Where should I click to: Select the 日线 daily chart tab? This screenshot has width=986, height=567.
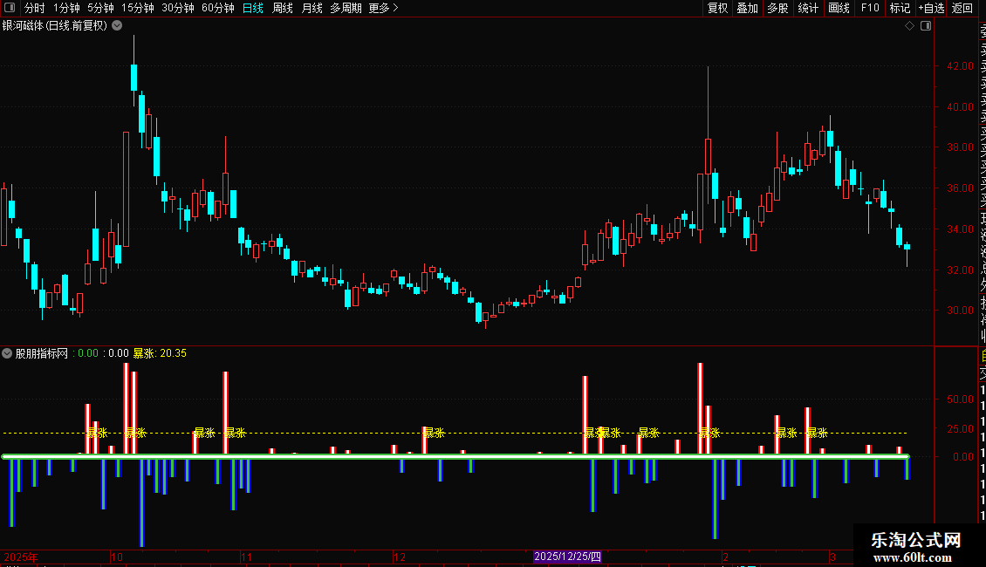(x=253, y=8)
